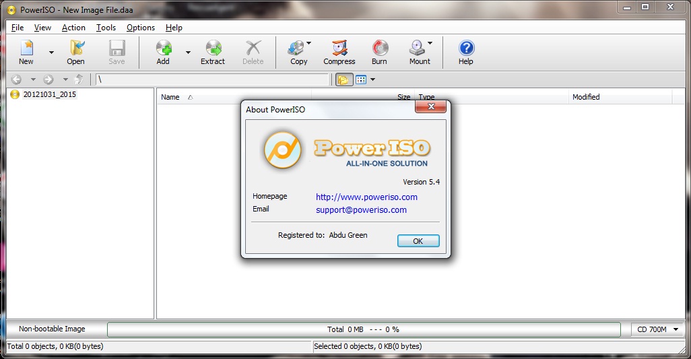Open the CD 700M media size dropdown
Viewport: 691px width, 359px height.
click(658, 329)
